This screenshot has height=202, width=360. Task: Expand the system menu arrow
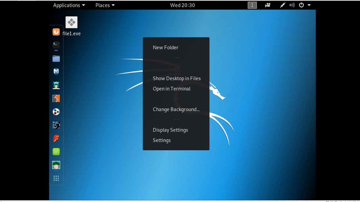pos(309,5)
